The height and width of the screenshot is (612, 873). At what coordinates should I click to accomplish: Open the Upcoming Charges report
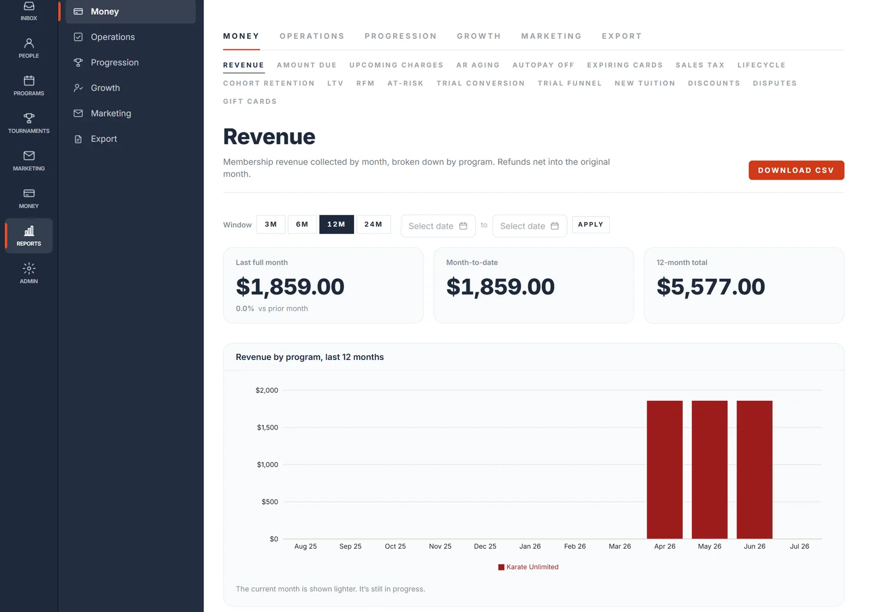(397, 65)
